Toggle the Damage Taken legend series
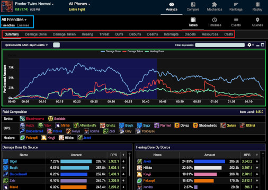This screenshot has height=190, width=268. coord(132,51)
